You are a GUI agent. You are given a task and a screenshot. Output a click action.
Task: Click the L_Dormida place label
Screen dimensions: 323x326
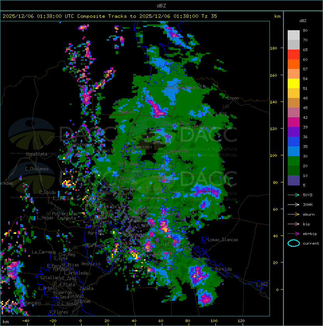(x=221, y=269)
